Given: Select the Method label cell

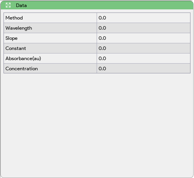Looking at the screenshot, I should 50,18.
